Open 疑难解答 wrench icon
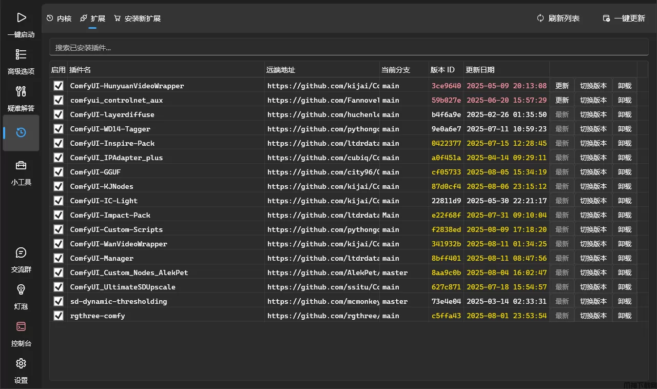The height and width of the screenshot is (389, 657). tap(21, 91)
